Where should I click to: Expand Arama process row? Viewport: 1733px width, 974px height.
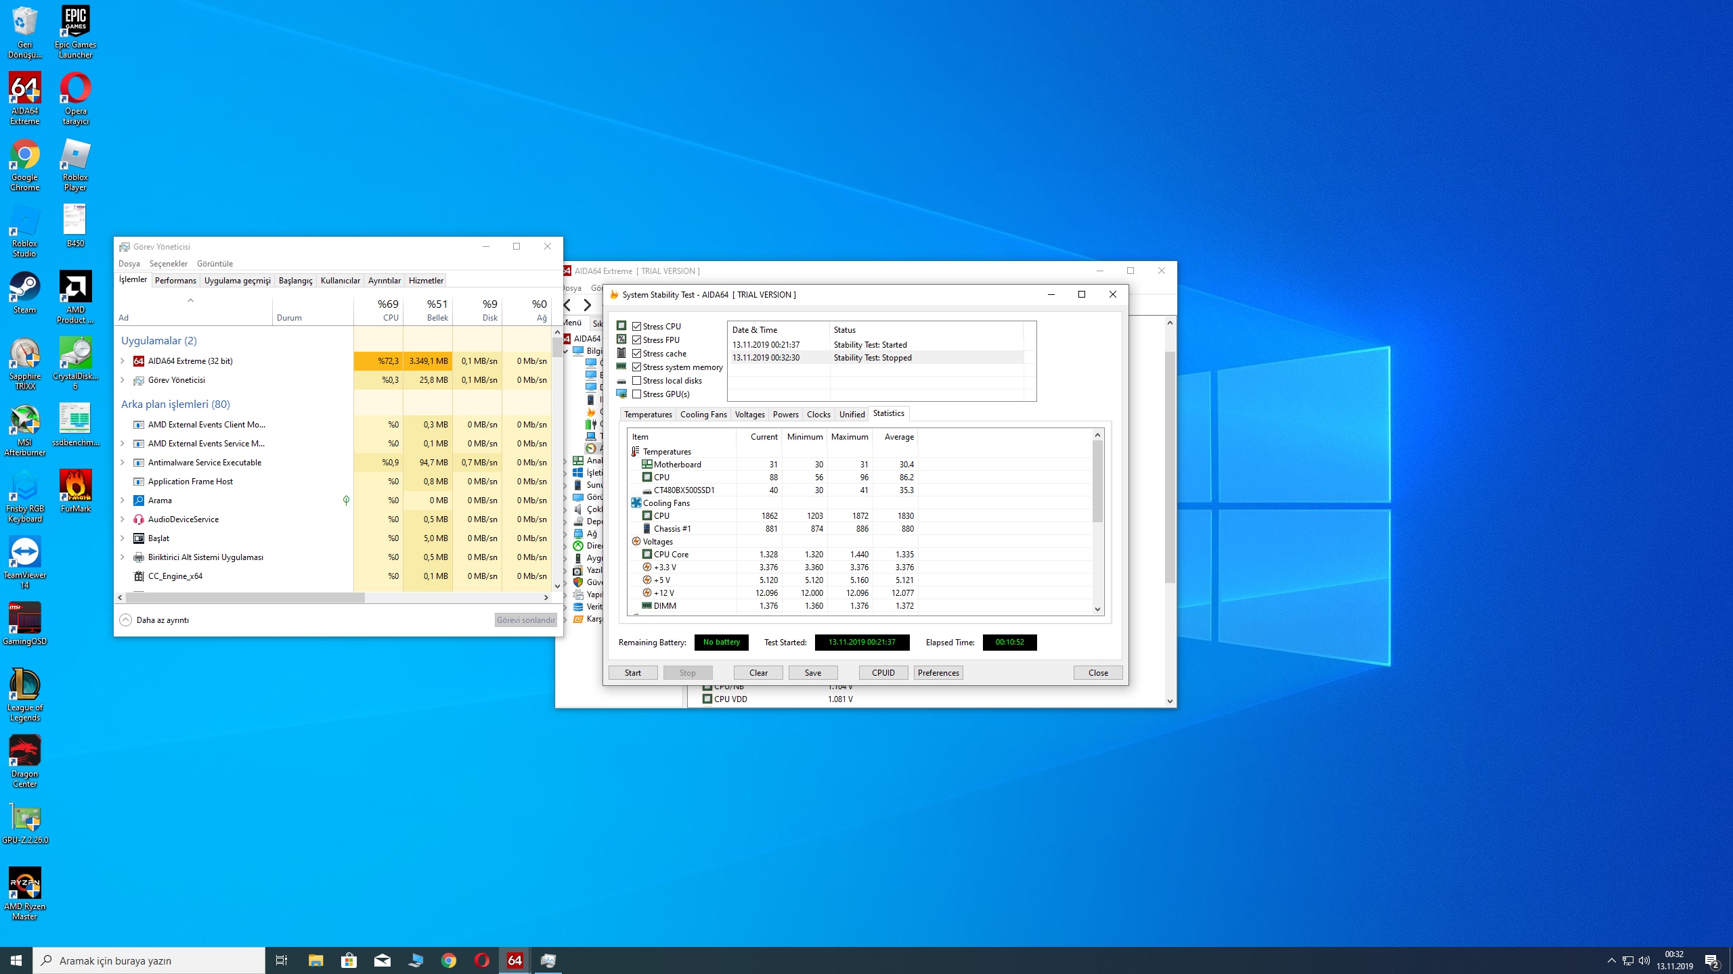coord(123,501)
